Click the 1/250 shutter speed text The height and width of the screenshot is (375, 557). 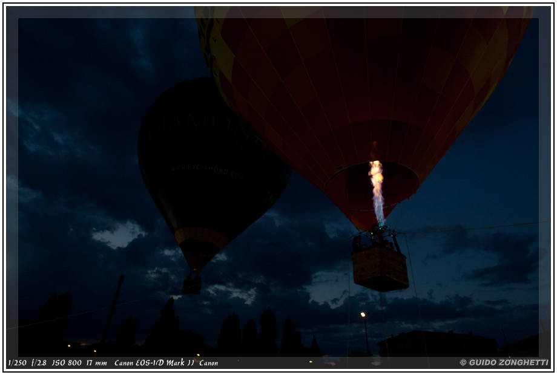click(x=17, y=363)
